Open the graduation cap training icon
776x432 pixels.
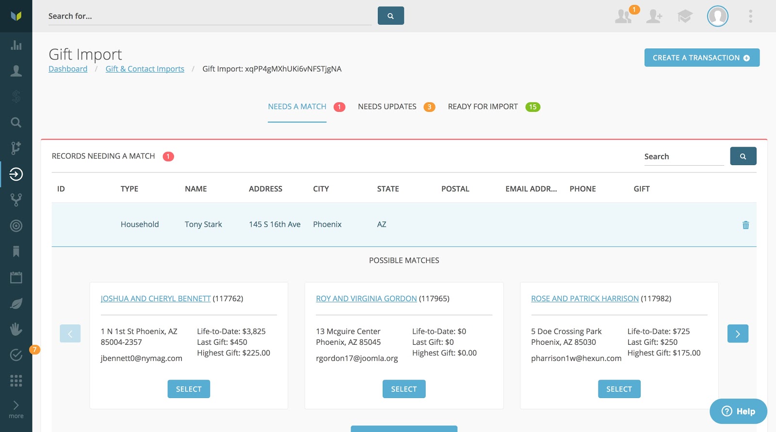pos(685,16)
